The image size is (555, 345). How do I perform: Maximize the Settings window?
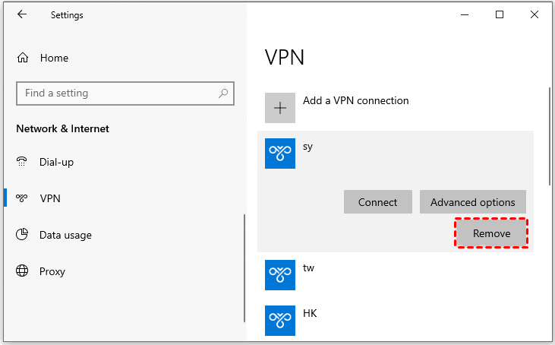499,14
